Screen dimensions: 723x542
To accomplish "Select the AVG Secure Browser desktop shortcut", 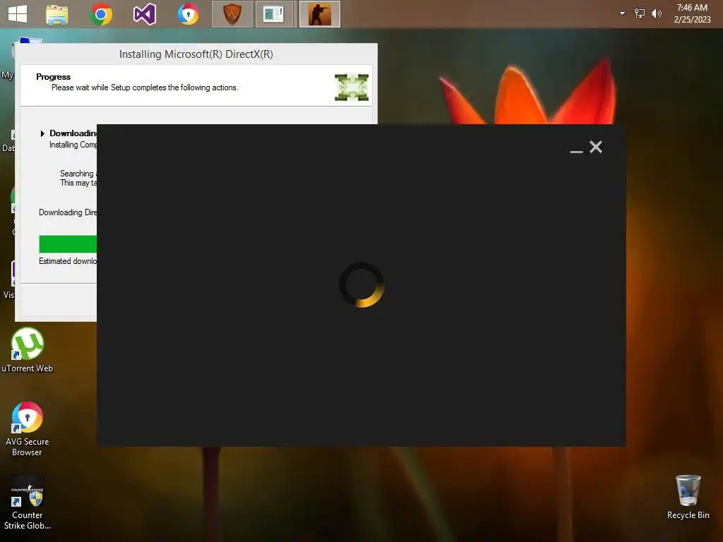I will (28, 429).
